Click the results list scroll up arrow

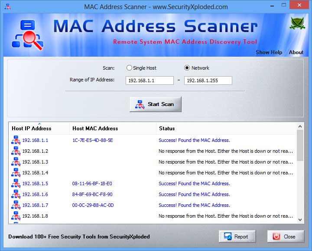click(300, 126)
